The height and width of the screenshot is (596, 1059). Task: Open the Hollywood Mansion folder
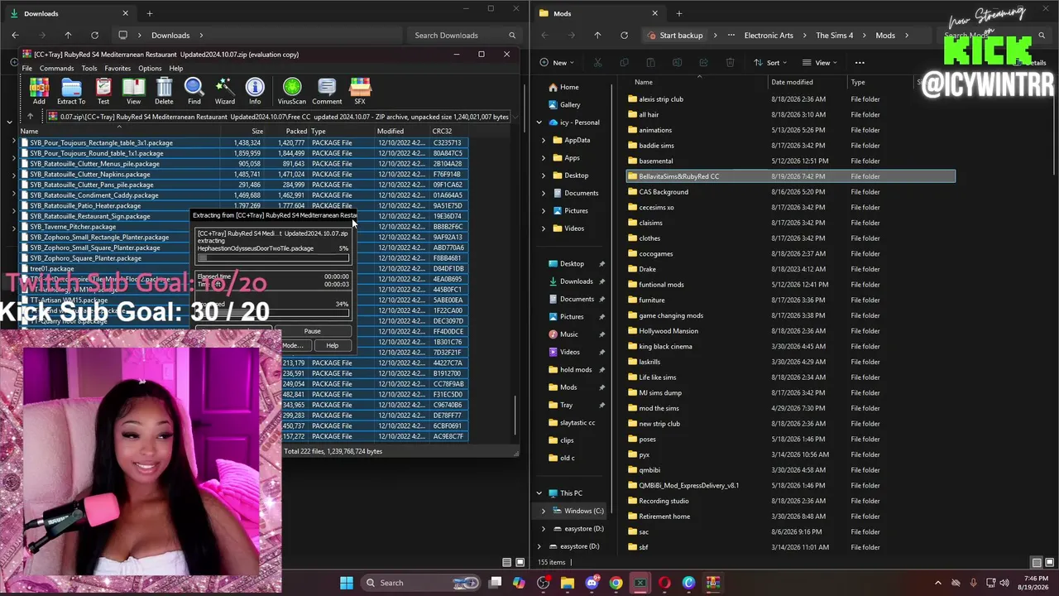pos(668,331)
